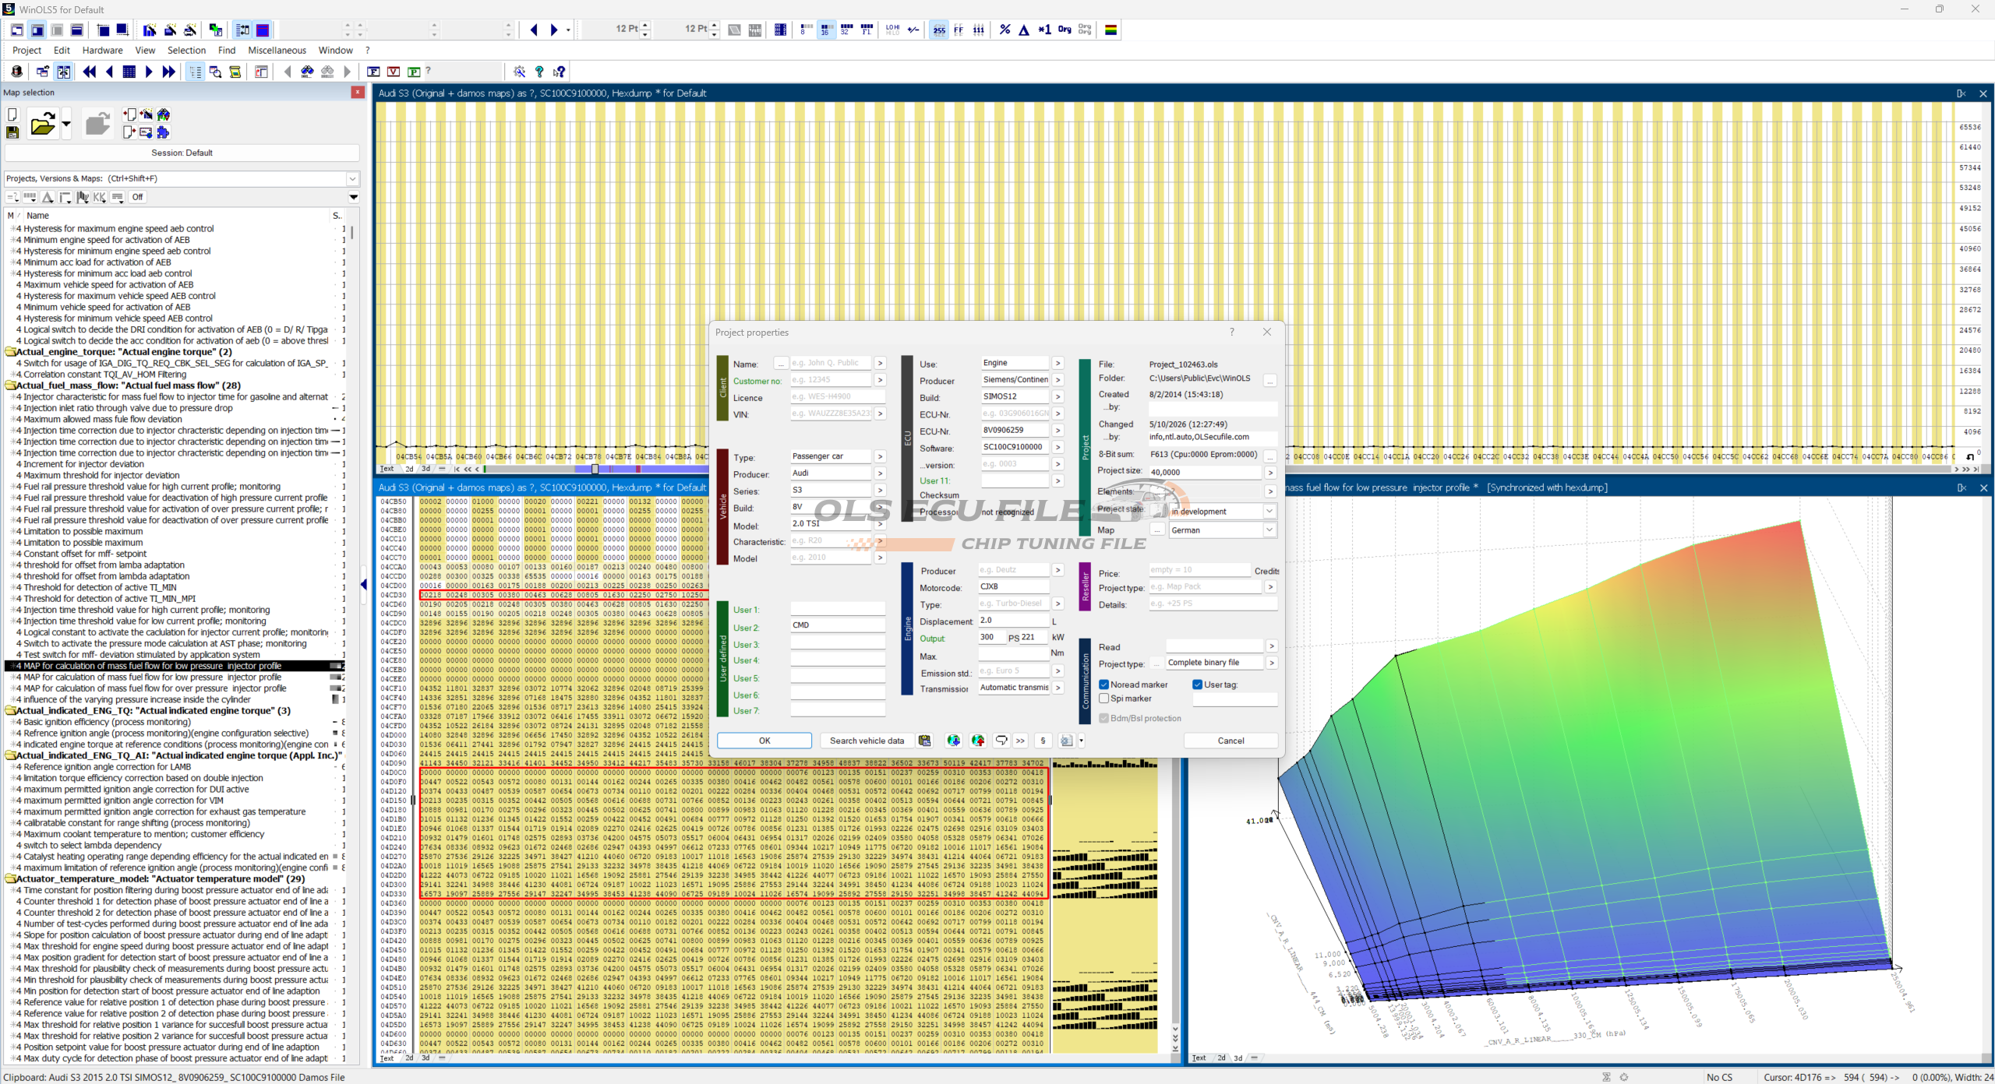Toggle the FF hexadecimal number format button
Image resolution: width=1995 pixels, height=1084 pixels.
(x=959, y=30)
